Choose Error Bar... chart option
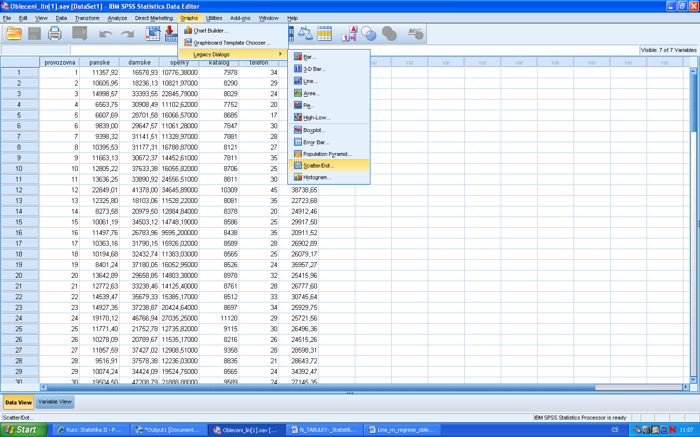This screenshot has width=700, height=437. [x=329, y=142]
